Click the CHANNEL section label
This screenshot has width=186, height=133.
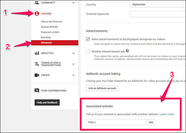coord(46,14)
